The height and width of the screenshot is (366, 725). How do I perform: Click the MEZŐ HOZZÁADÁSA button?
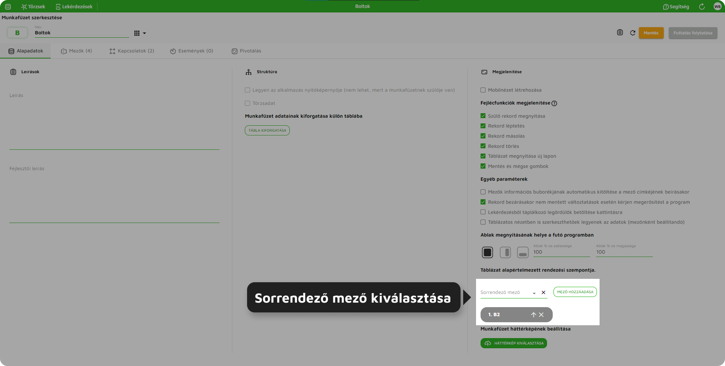pyautogui.click(x=575, y=292)
